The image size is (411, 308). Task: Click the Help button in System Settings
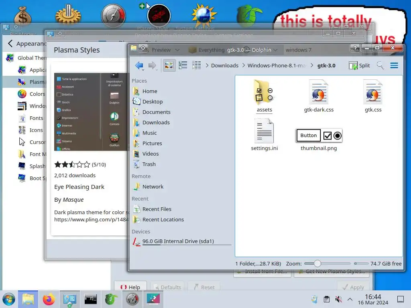[x=130, y=287]
